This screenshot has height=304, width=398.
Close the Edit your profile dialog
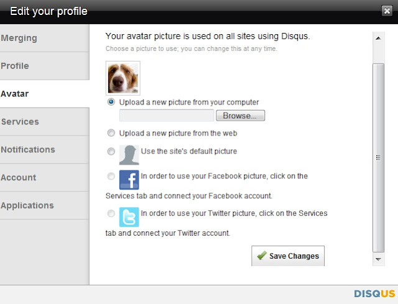point(387,11)
